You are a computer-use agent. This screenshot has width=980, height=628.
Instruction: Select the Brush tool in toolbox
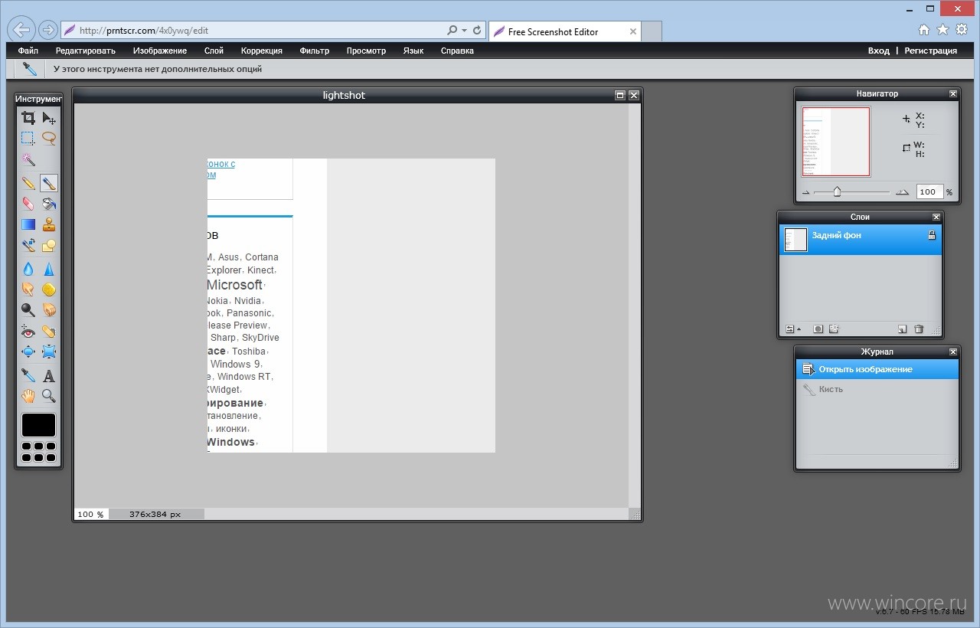pyautogui.click(x=49, y=183)
